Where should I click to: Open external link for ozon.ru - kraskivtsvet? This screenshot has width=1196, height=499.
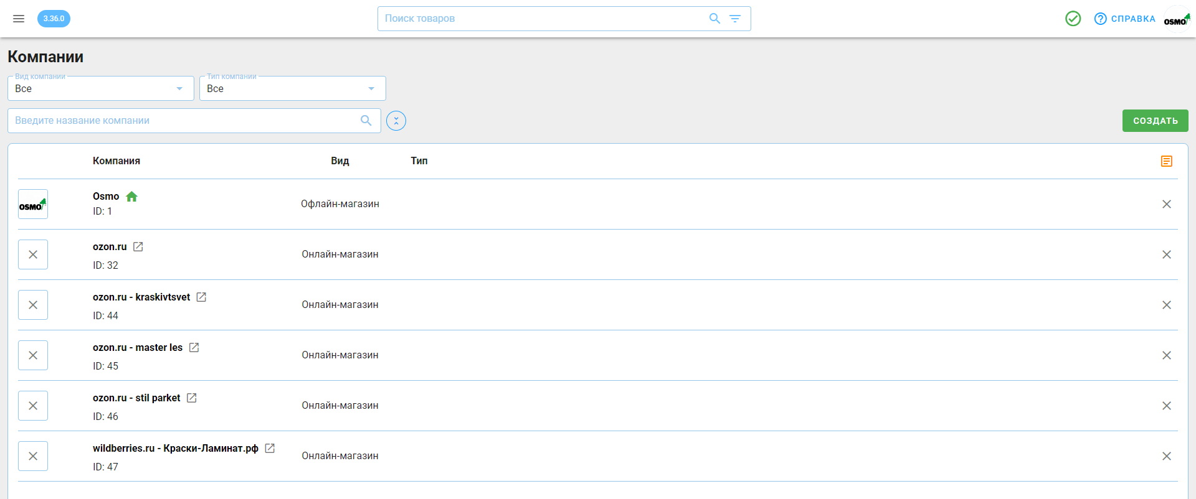[x=202, y=297]
